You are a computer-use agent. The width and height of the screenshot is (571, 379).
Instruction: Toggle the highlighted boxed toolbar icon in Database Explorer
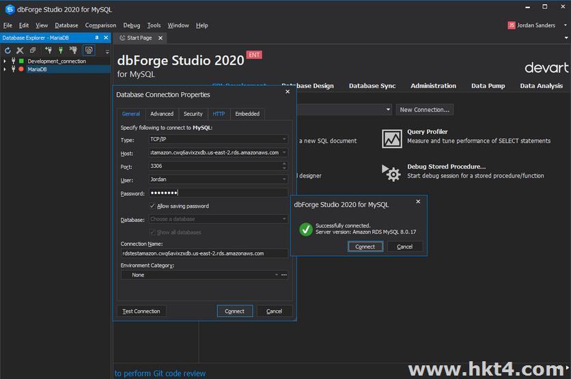click(89, 51)
